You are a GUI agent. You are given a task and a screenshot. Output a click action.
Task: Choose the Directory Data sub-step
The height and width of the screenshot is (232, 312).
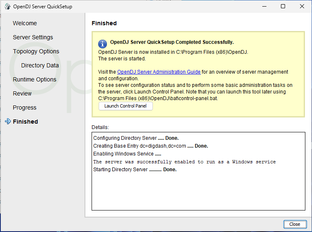pyautogui.click(x=40, y=65)
